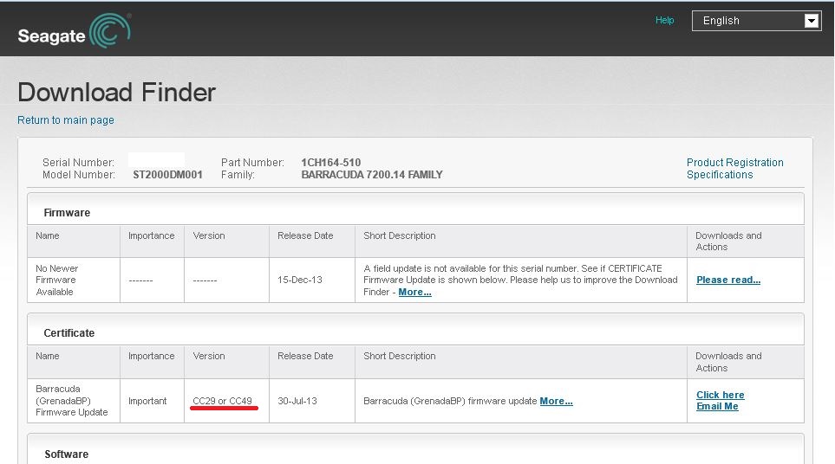This screenshot has width=835, height=464.
Task: Click Please read... link in Firmware row
Action: [x=728, y=280]
